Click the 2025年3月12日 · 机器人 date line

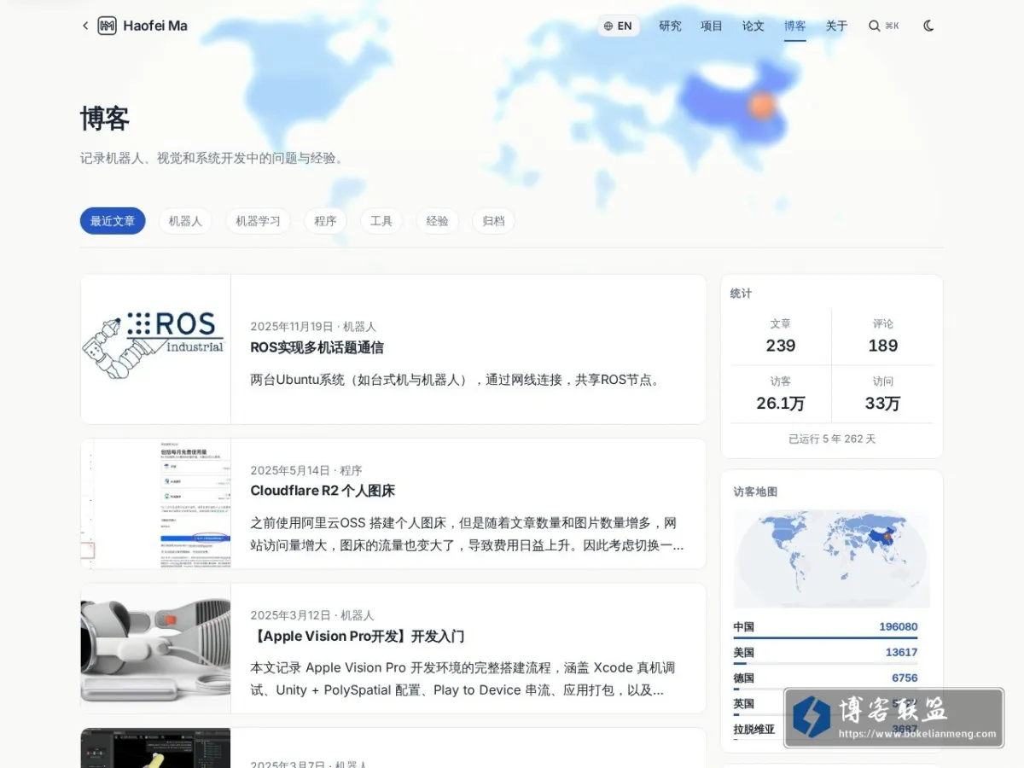pos(312,615)
